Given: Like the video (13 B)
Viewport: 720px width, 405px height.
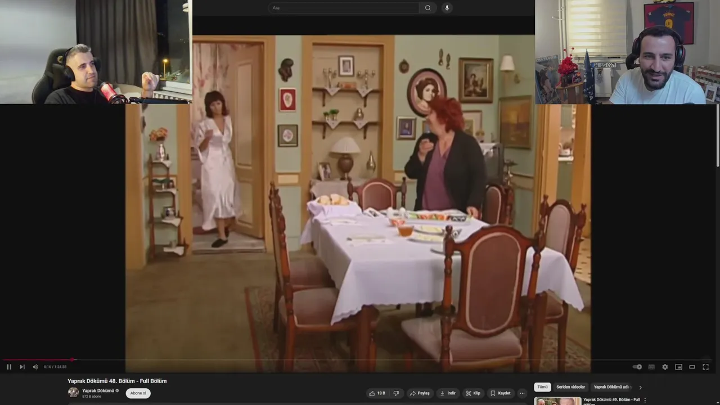Looking at the screenshot, I should coord(377,393).
